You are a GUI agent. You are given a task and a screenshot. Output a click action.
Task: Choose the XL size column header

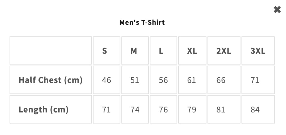(192, 51)
